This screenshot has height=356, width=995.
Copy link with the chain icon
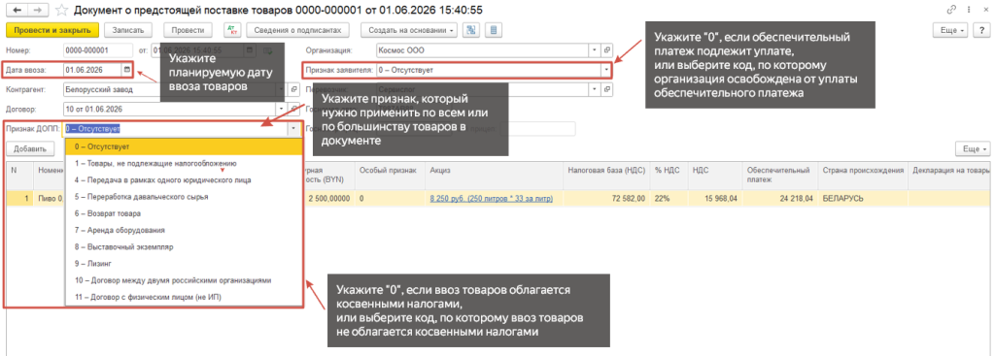pos(951,10)
